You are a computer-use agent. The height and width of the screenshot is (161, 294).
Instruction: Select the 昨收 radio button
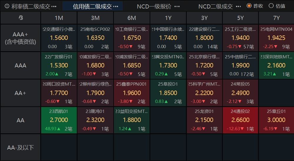point(249,6)
